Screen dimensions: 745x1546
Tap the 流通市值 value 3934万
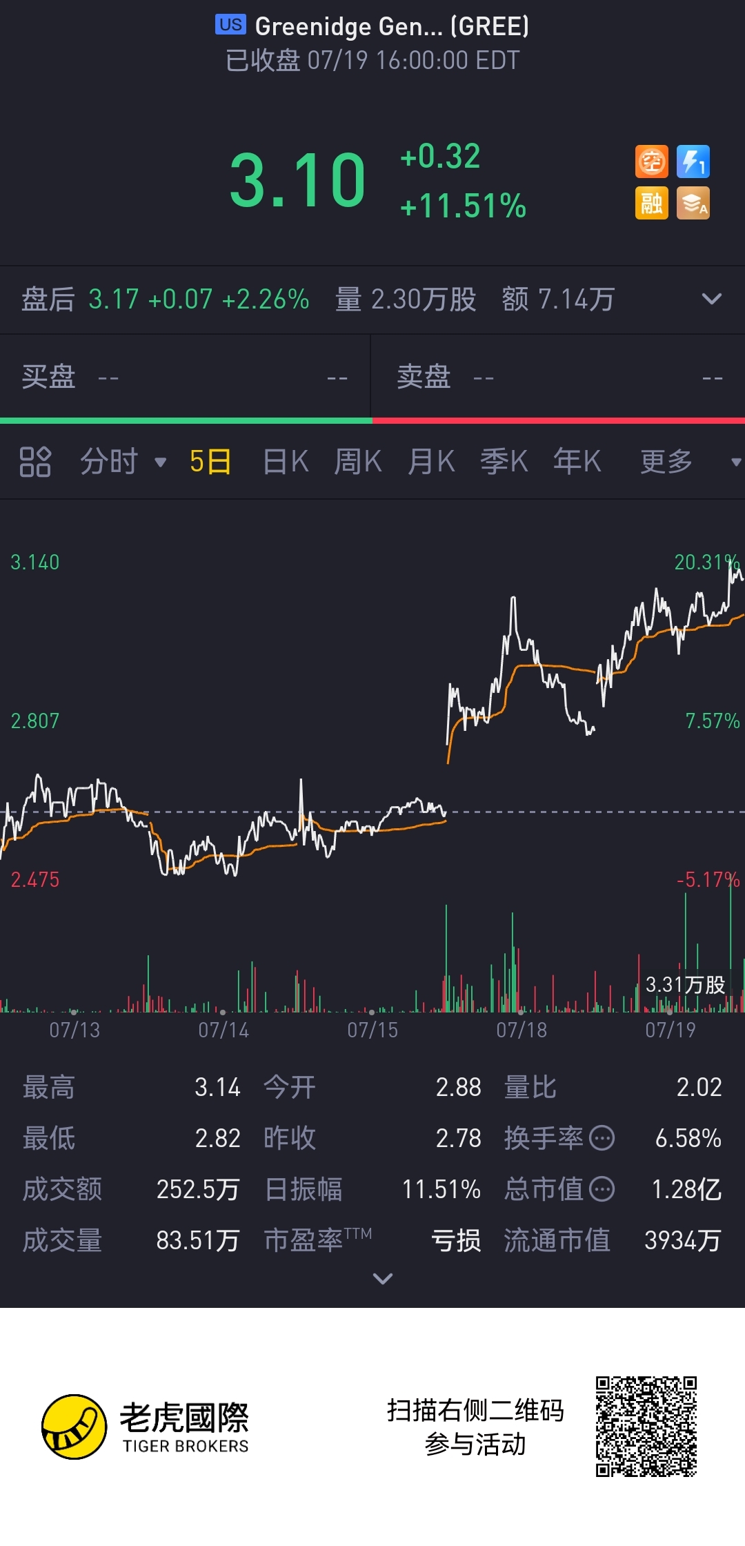[683, 1240]
